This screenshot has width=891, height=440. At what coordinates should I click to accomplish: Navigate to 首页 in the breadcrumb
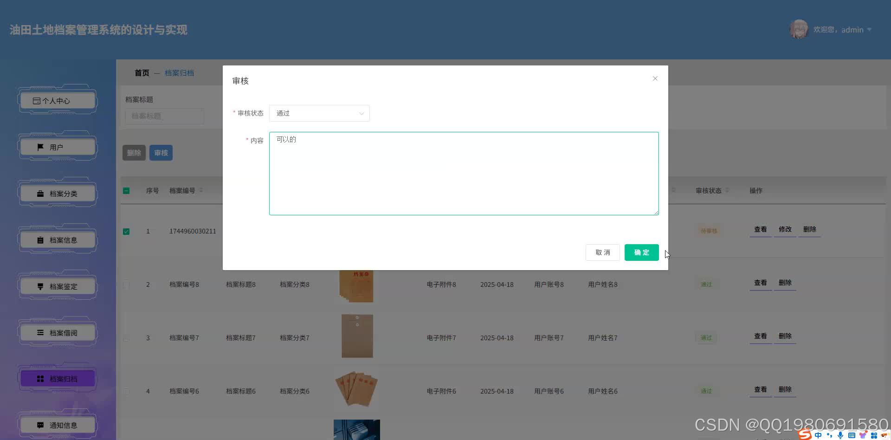(142, 72)
